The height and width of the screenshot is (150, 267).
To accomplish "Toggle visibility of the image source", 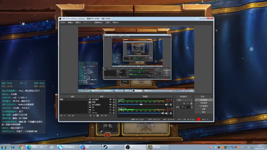I will 110,102.
